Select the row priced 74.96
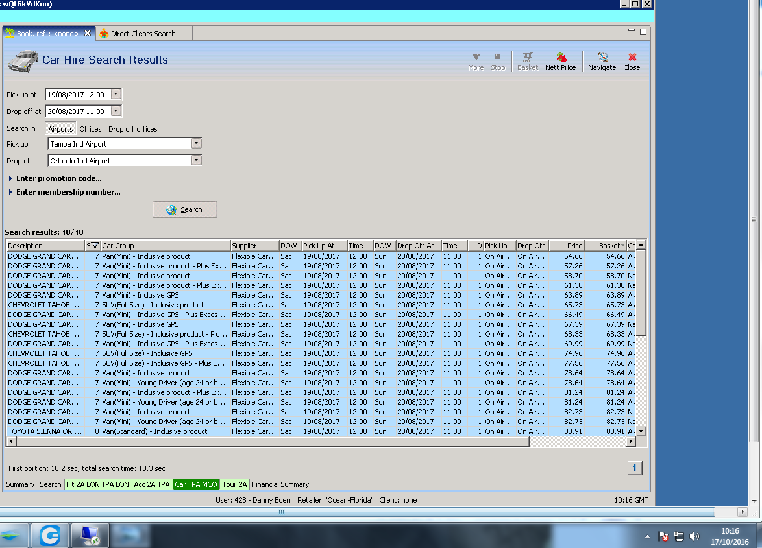This screenshot has width=762, height=548. click(321, 353)
